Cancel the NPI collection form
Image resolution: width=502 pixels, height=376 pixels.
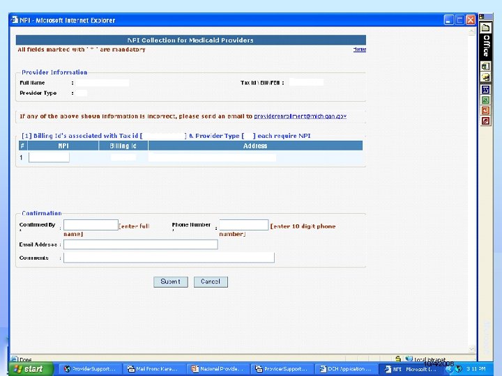pos(211,282)
